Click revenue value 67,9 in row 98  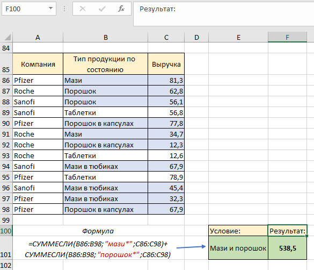(x=166, y=209)
